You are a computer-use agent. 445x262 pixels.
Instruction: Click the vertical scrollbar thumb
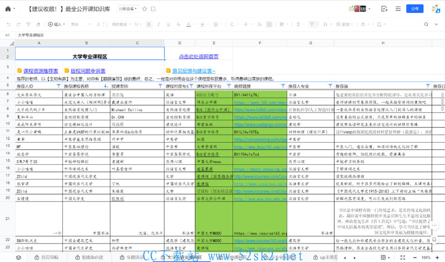click(x=442, y=101)
